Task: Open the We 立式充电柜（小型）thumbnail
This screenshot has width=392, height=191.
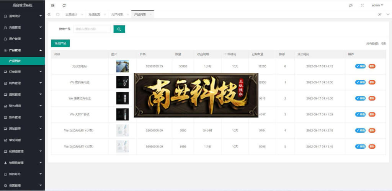Action: tap(122, 130)
